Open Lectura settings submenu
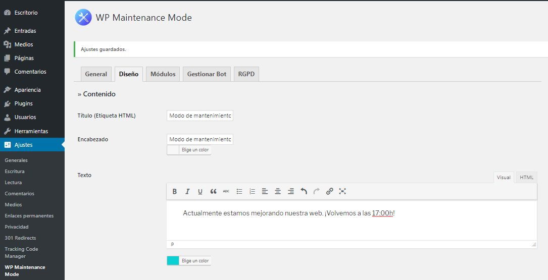The height and width of the screenshot is (280, 548). (13, 183)
